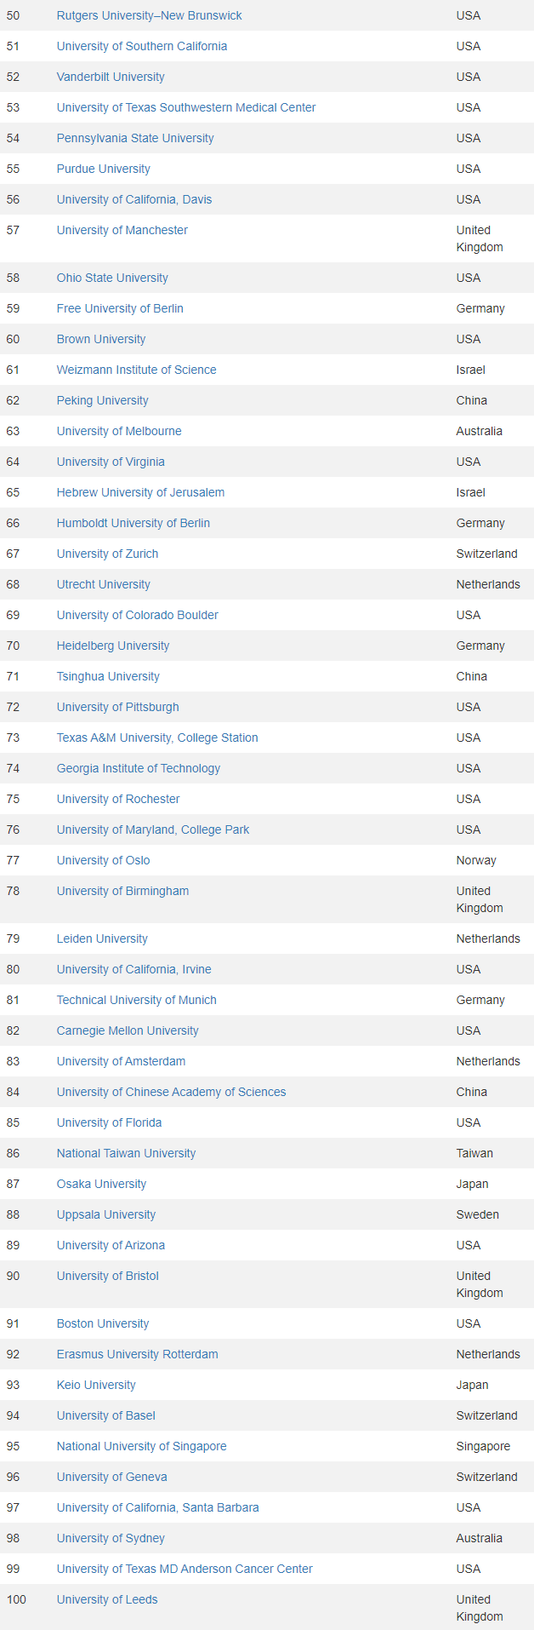Click Technical University of Munich
Screen dimensions: 534x1630
click(136, 1000)
